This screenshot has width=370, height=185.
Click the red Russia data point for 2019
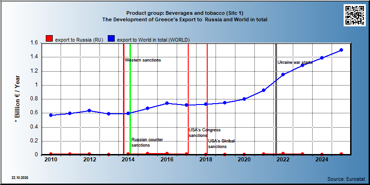click(x=225, y=154)
